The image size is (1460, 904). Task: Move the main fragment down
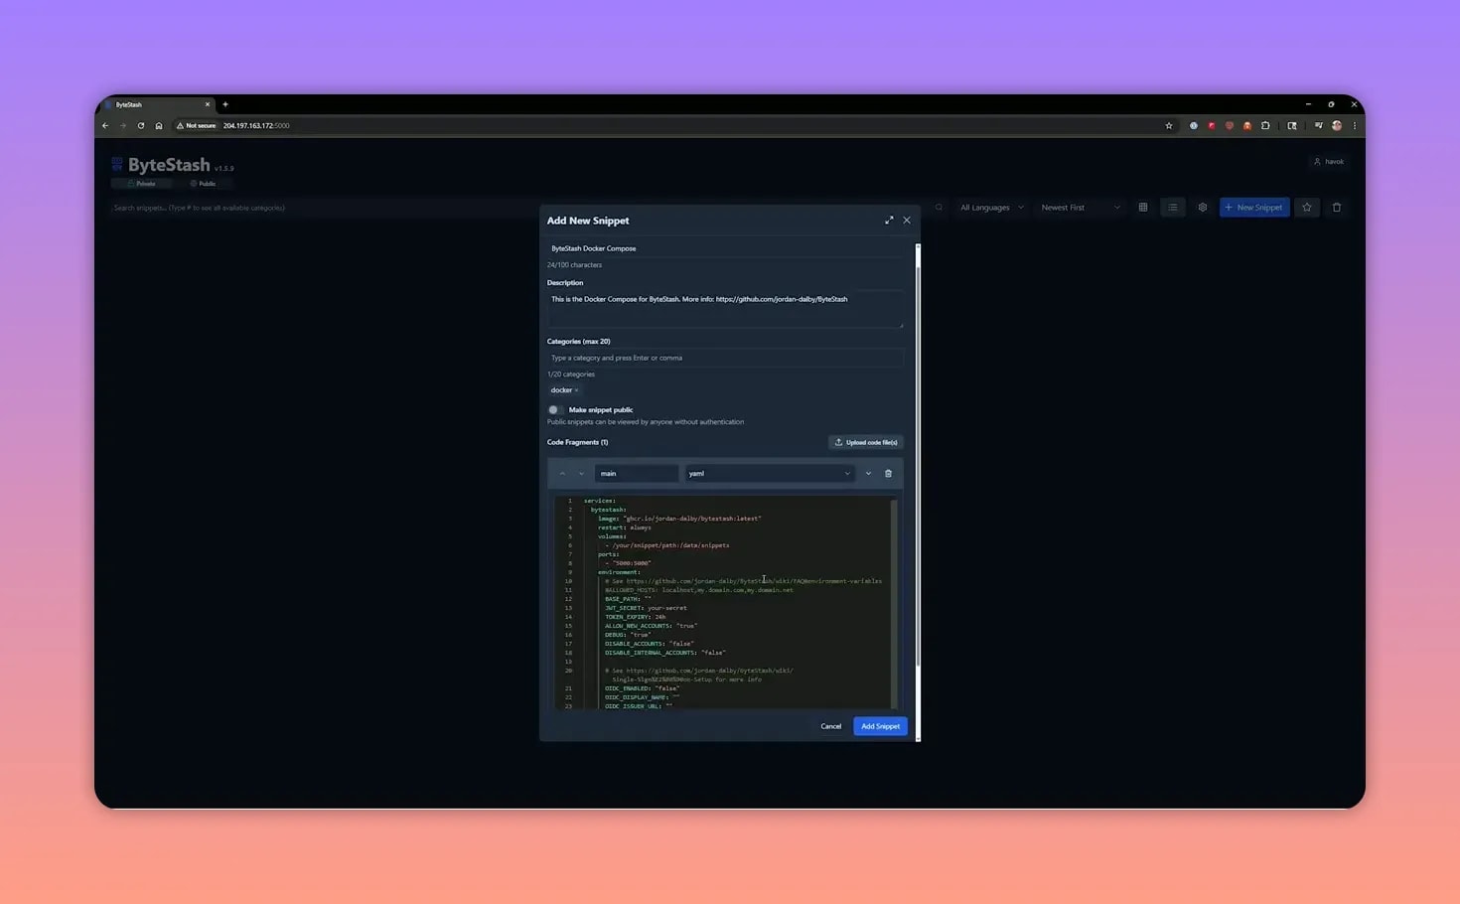click(581, 474)
